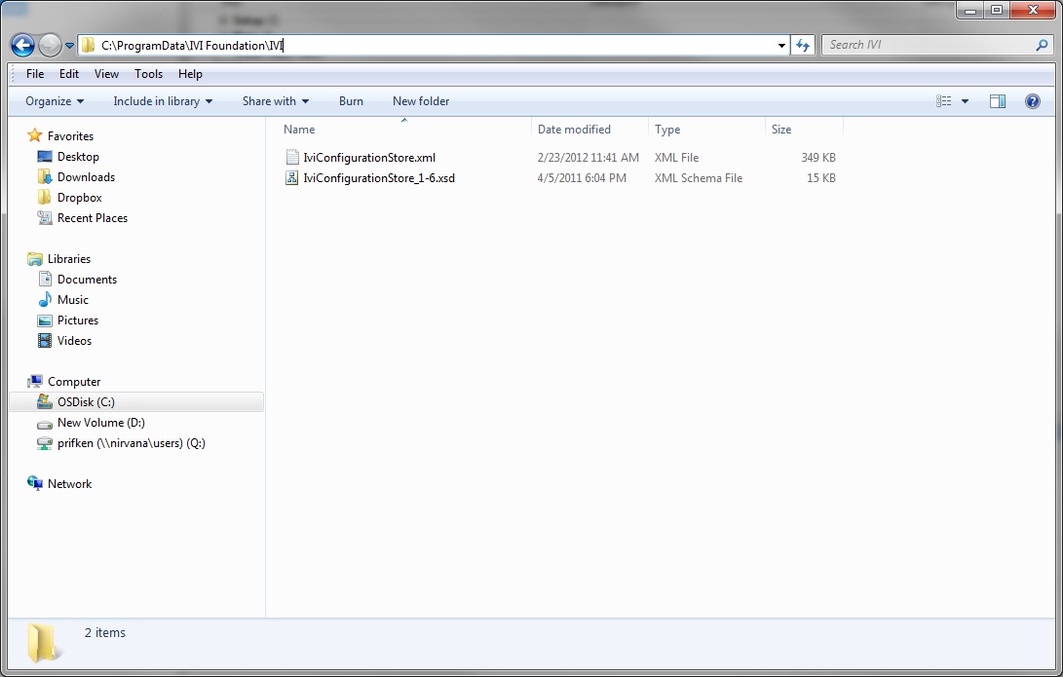Open Desktop in Favorites

click(x=78, y=157)
